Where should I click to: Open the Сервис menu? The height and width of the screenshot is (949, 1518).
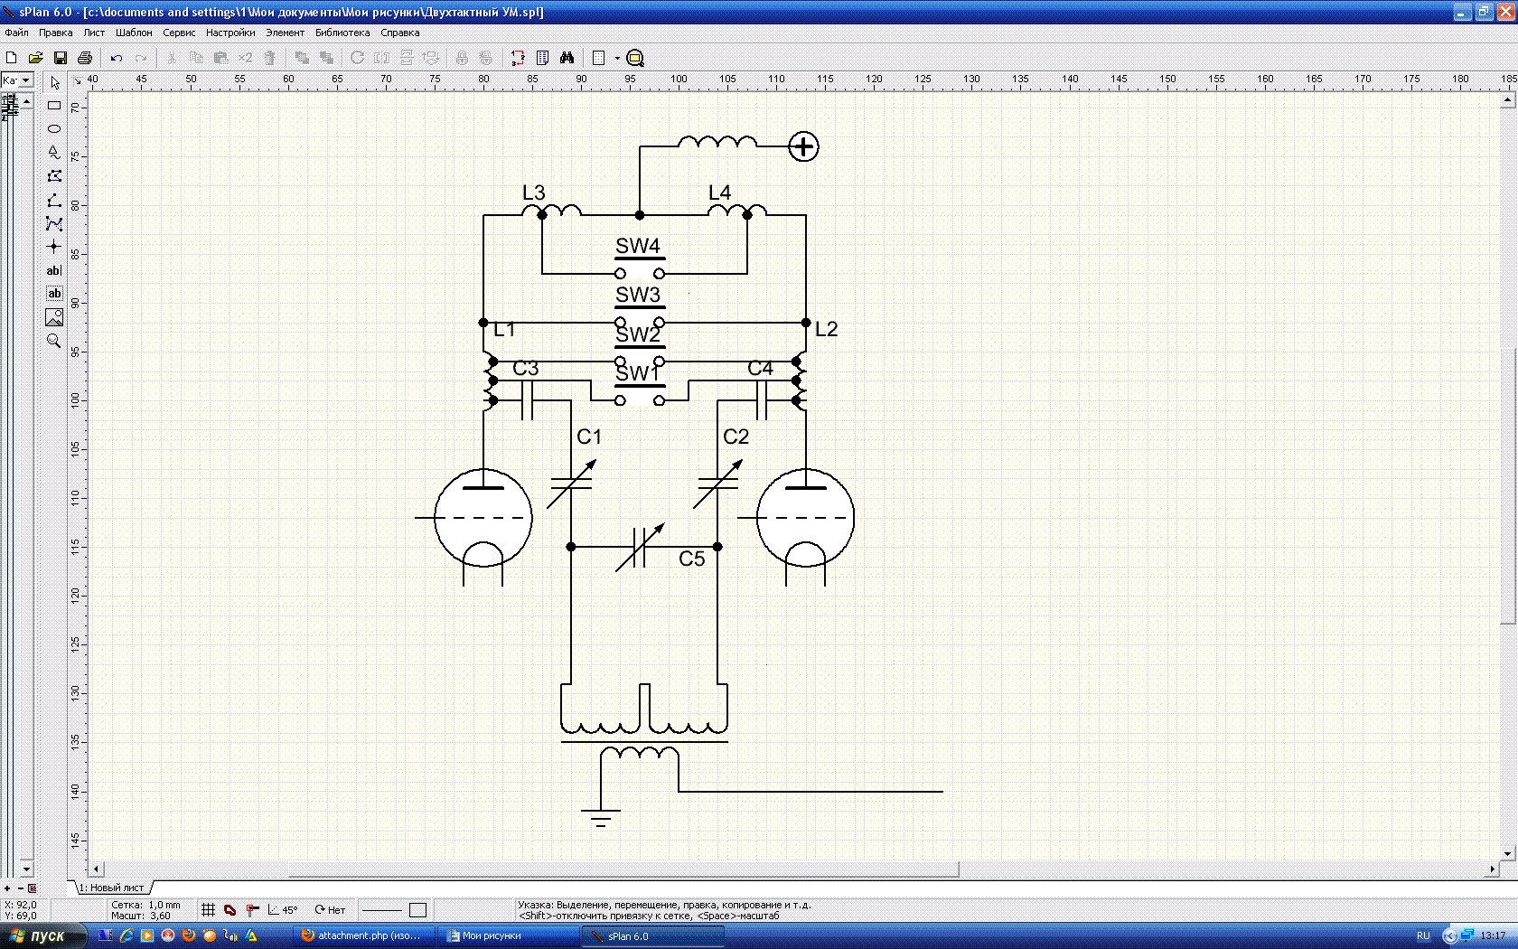(179, 33)
